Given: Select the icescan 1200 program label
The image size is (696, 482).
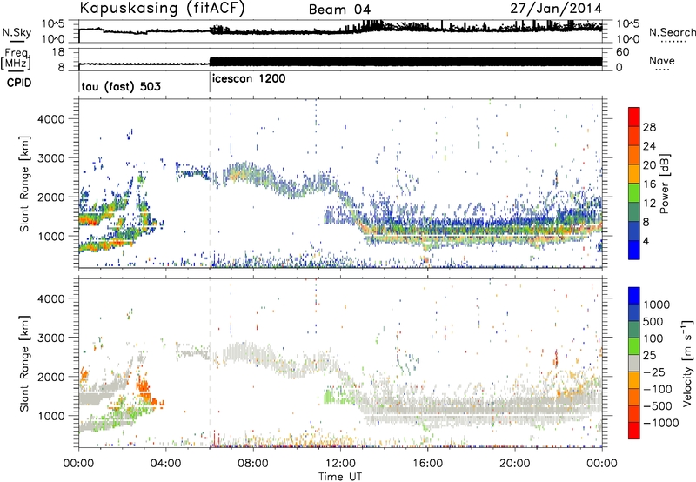Looking at the screenshot, I should tap(249, 78).
